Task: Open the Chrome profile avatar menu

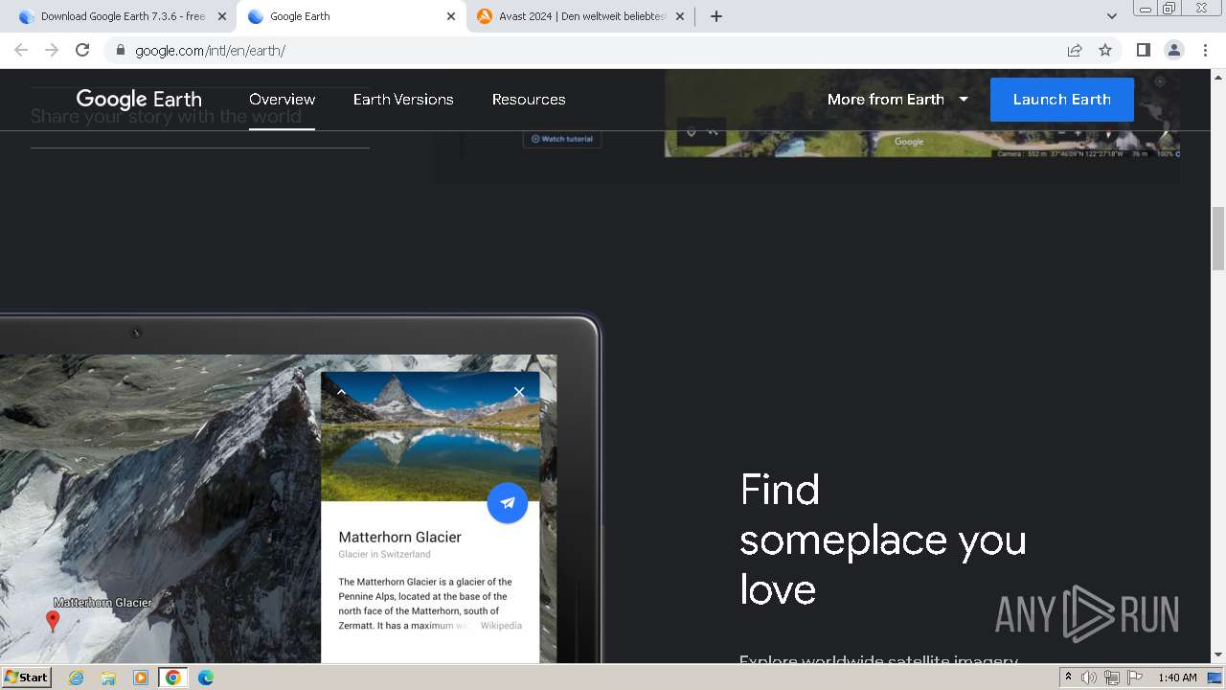Action: click(1173, 50)
